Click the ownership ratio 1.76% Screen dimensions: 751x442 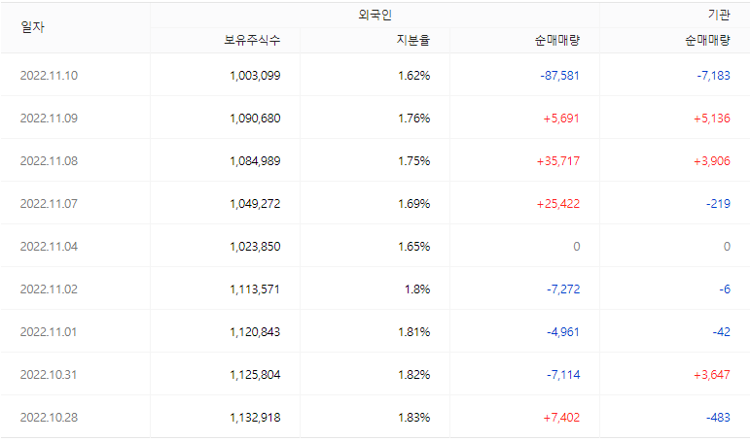pos(413,119)
